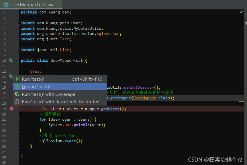Click the SqlSession import on line 5
Viewport: 247px width, 165px height.
(x=108, y=34)
